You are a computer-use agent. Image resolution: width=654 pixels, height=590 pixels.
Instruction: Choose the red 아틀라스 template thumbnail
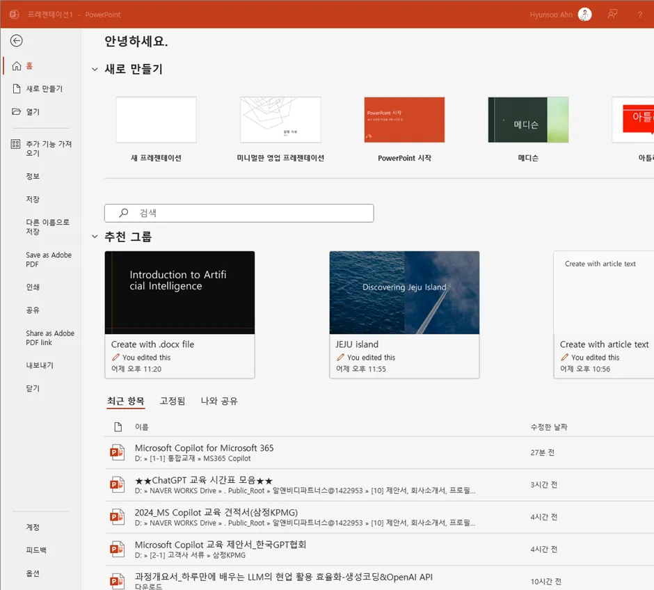(x=633, y=120)
